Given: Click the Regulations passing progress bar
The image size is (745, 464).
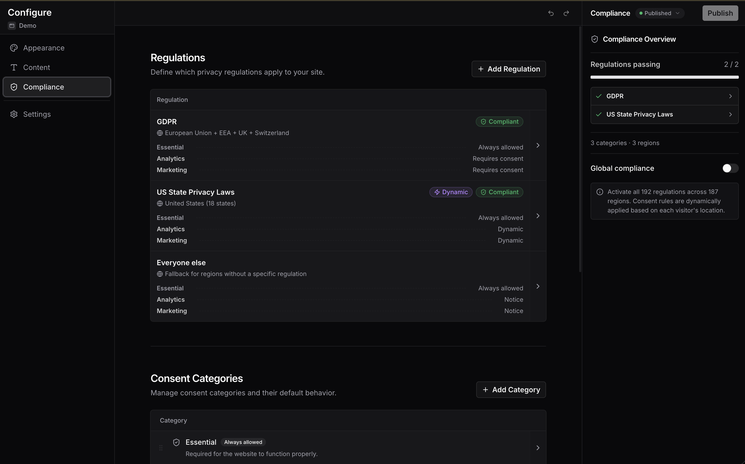Looking at the screenshot, I should (x=664, y=77).
